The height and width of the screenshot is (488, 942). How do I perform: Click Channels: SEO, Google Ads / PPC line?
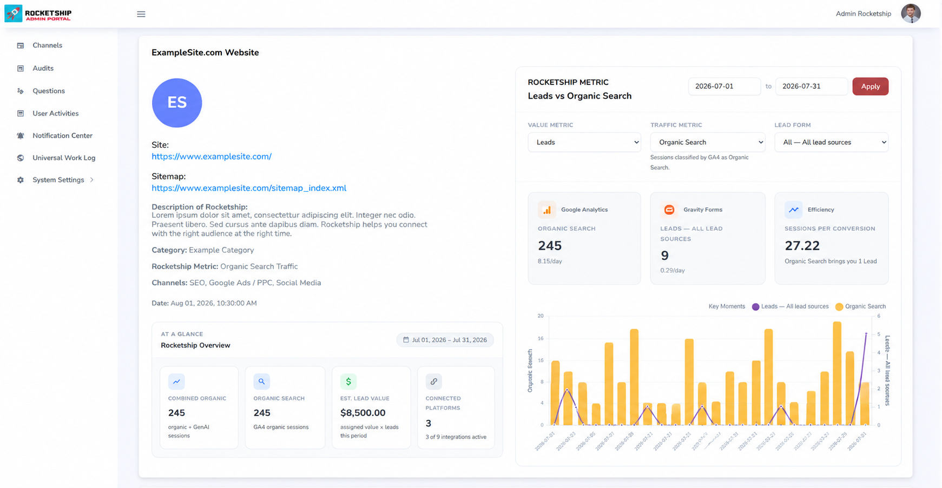[x=236, y=283]
